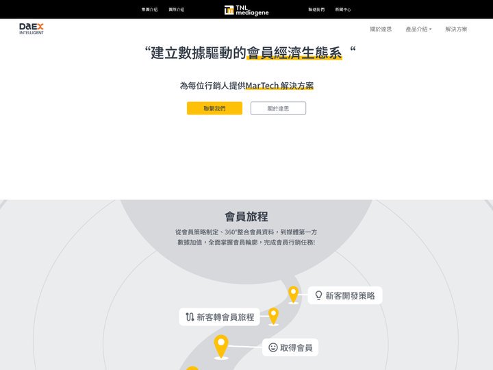
Task: Click the DAEX Intelligent logo
Action: tap(31, 29)
